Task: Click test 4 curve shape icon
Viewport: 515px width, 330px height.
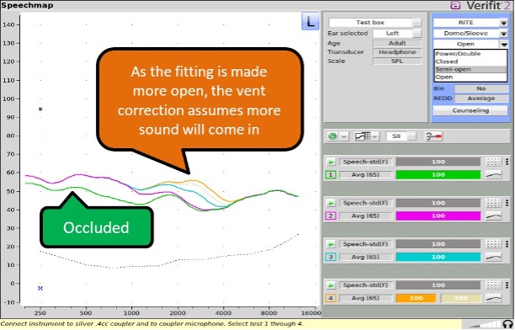Action: (x=493, y=298)
